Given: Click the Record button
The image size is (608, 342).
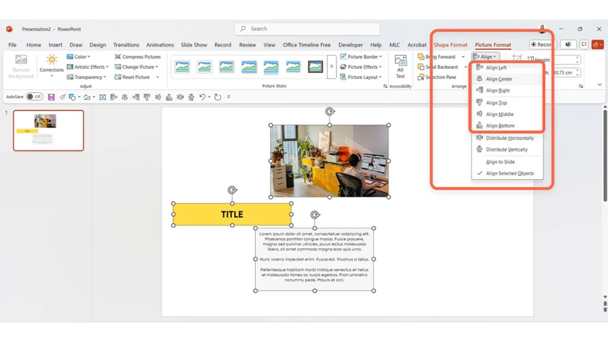Looking at the screenshot, I should tap(541, 45).
